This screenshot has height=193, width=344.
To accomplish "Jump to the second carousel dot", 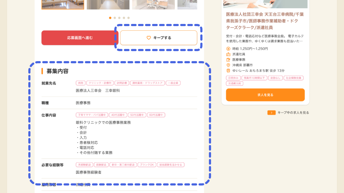I will 115,18.
